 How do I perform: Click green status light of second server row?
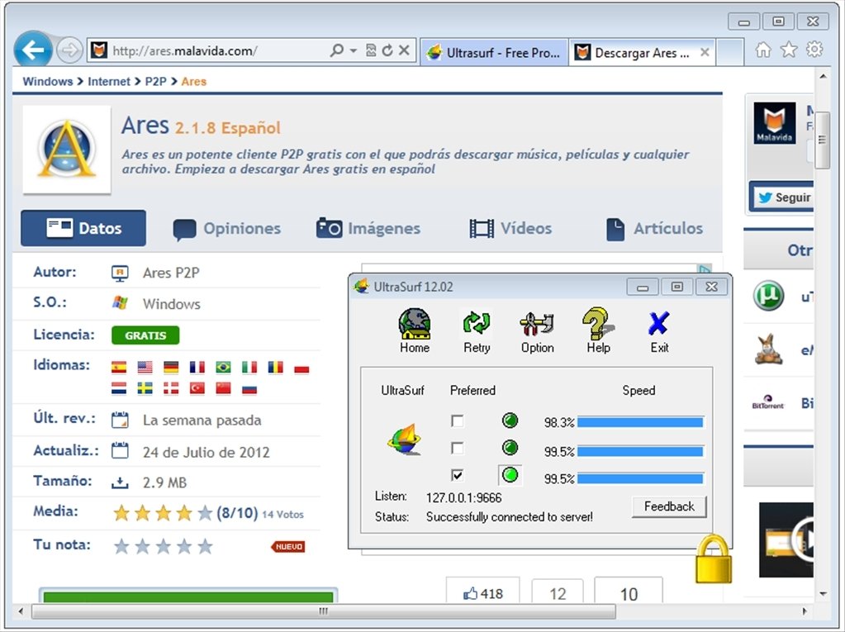pyautogui.click(x=510, y=447)
